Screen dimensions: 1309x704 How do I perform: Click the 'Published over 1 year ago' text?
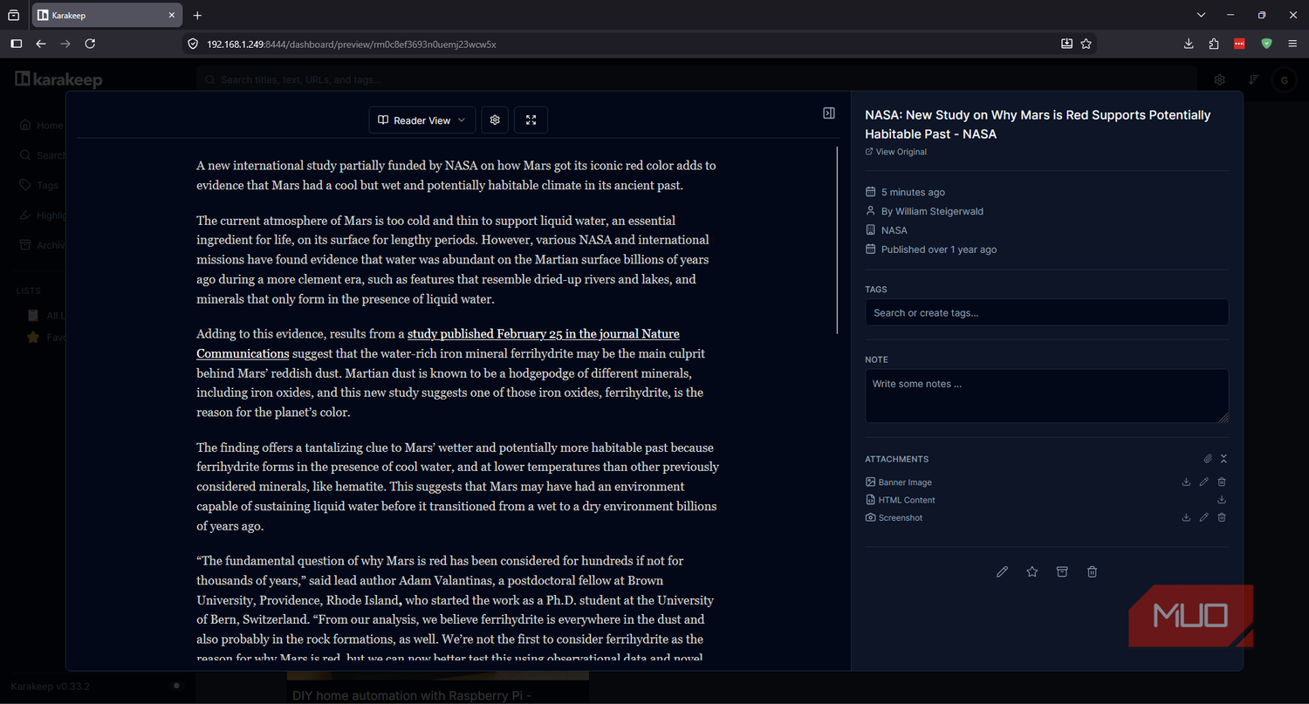[x=939, y=249]
